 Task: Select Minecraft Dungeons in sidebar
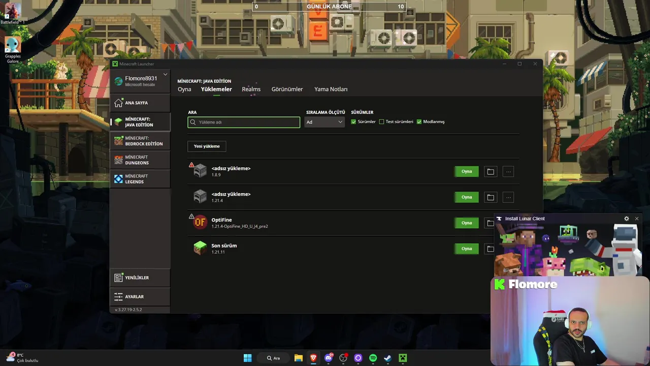[140, 160]
